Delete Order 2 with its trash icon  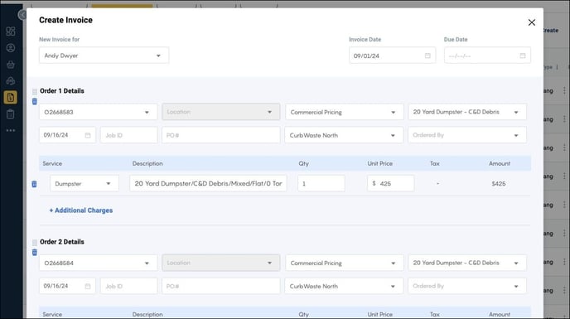tap(35, 253)
